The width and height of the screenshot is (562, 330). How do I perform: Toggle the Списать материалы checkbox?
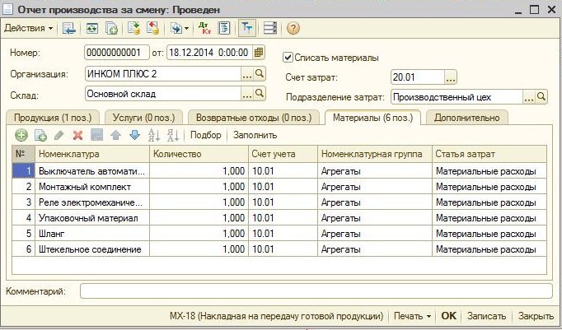pos(288,58)
